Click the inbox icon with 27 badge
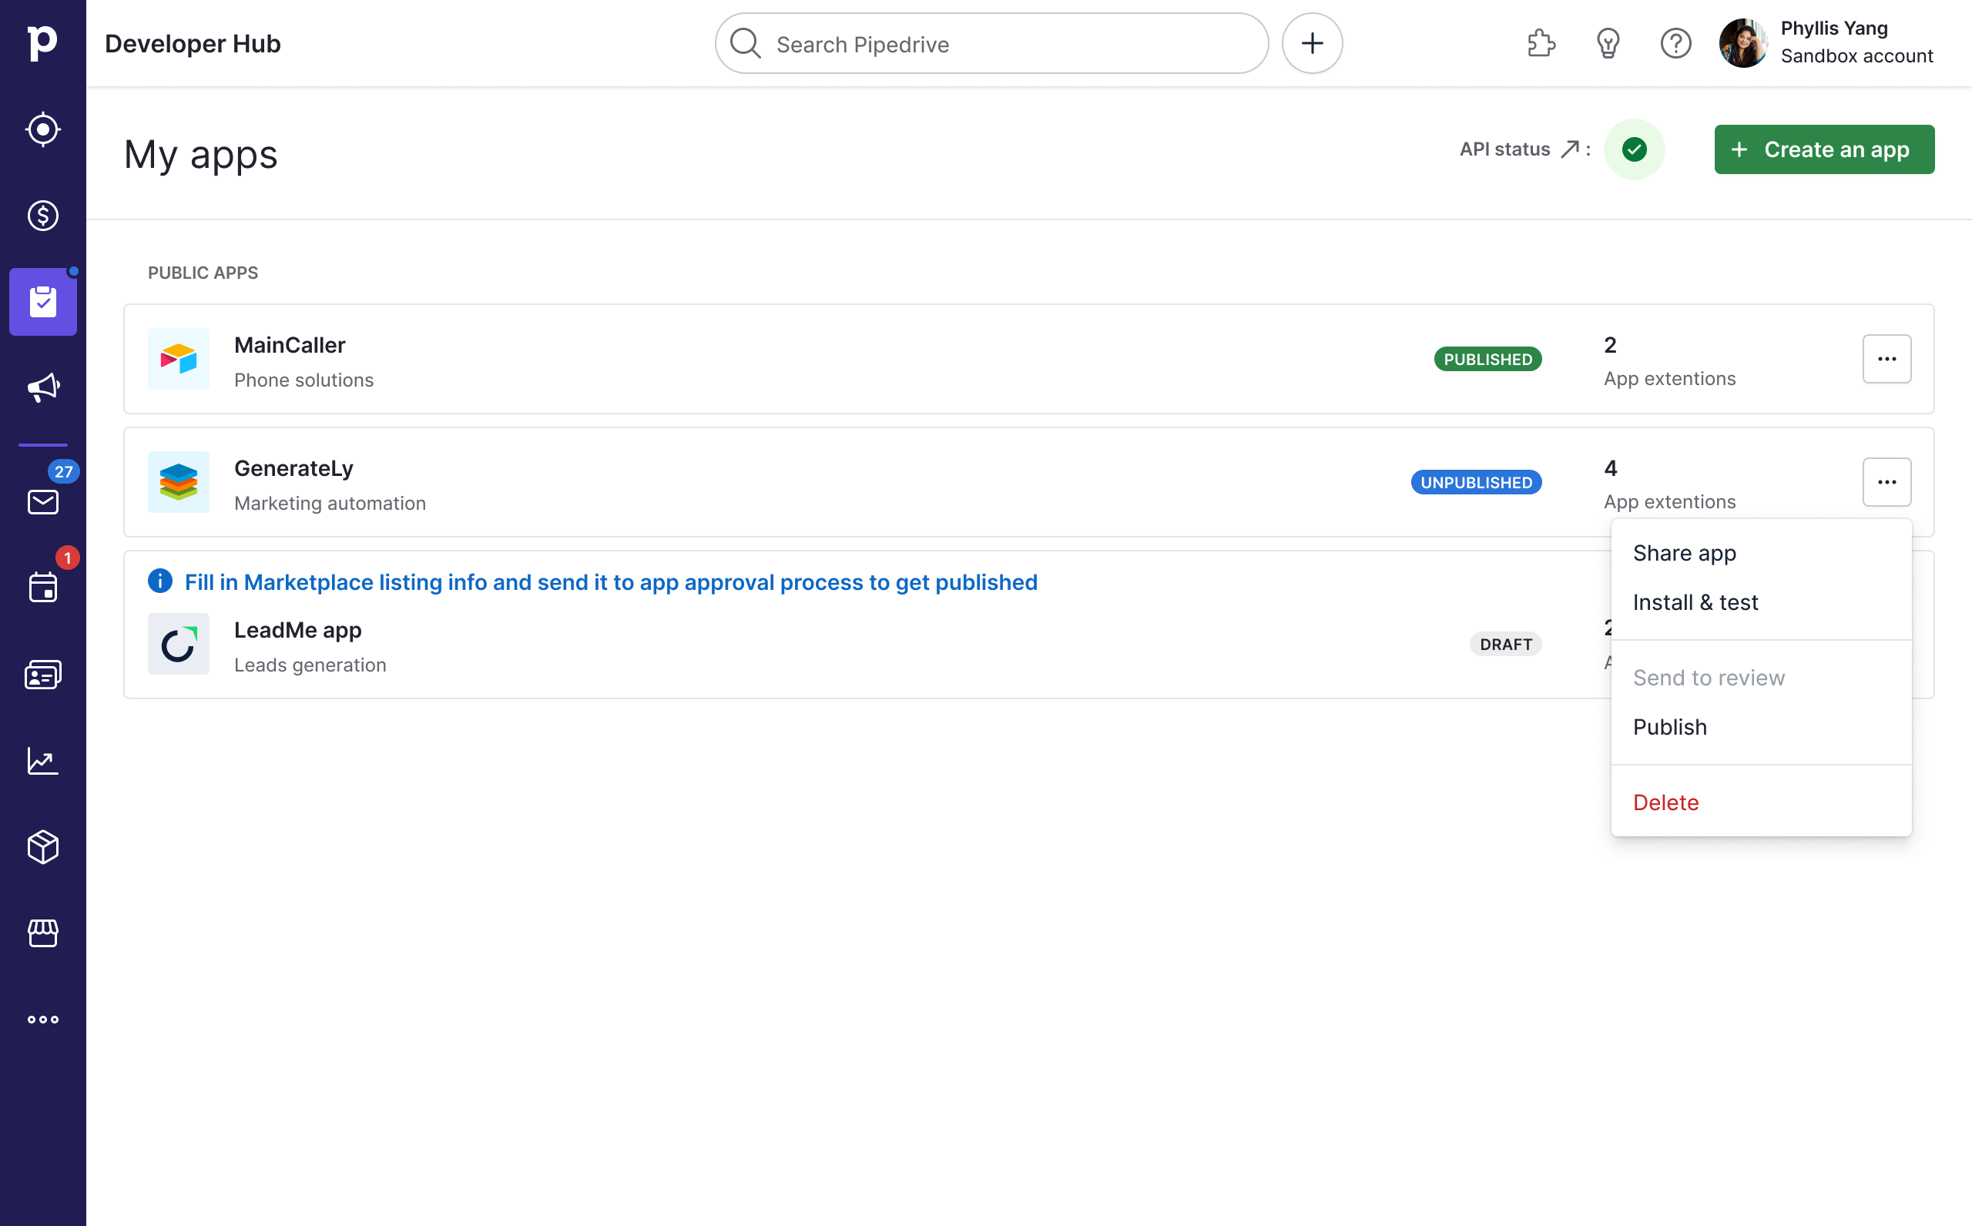 coord(42,501)
